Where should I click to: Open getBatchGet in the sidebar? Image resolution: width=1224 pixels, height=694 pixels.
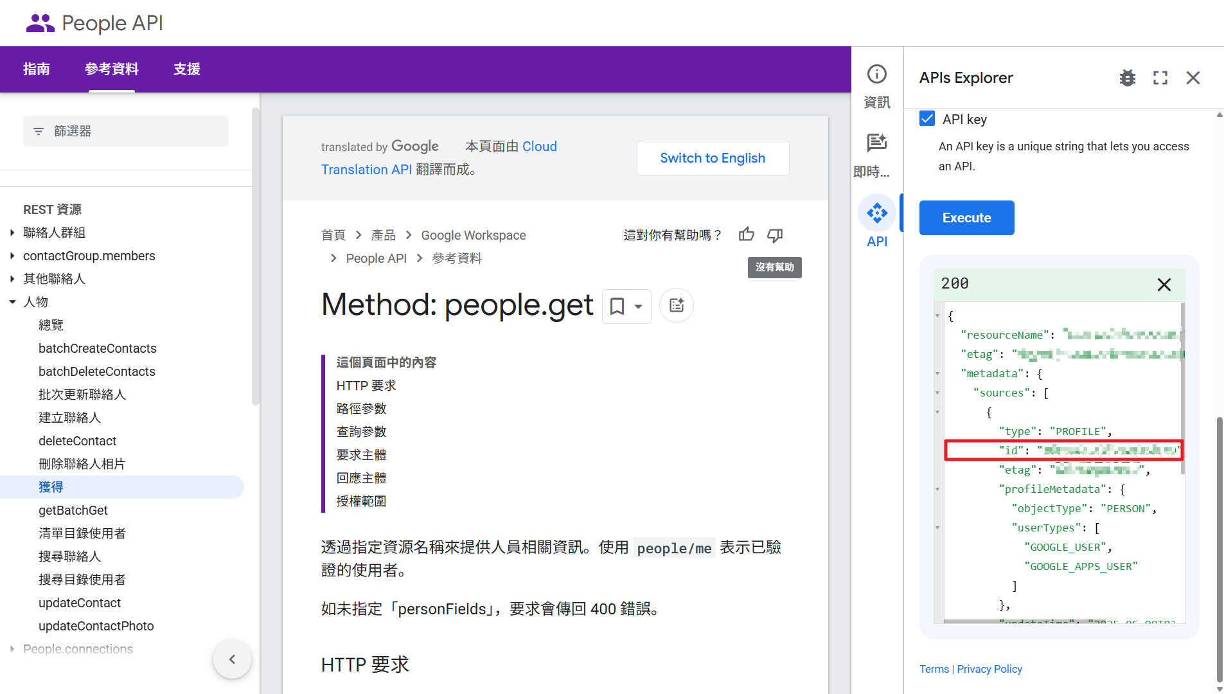[x=73, y=510]
